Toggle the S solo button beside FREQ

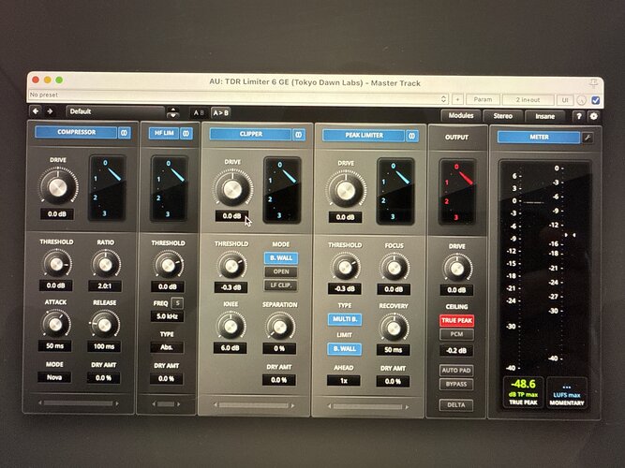point(177,303)
